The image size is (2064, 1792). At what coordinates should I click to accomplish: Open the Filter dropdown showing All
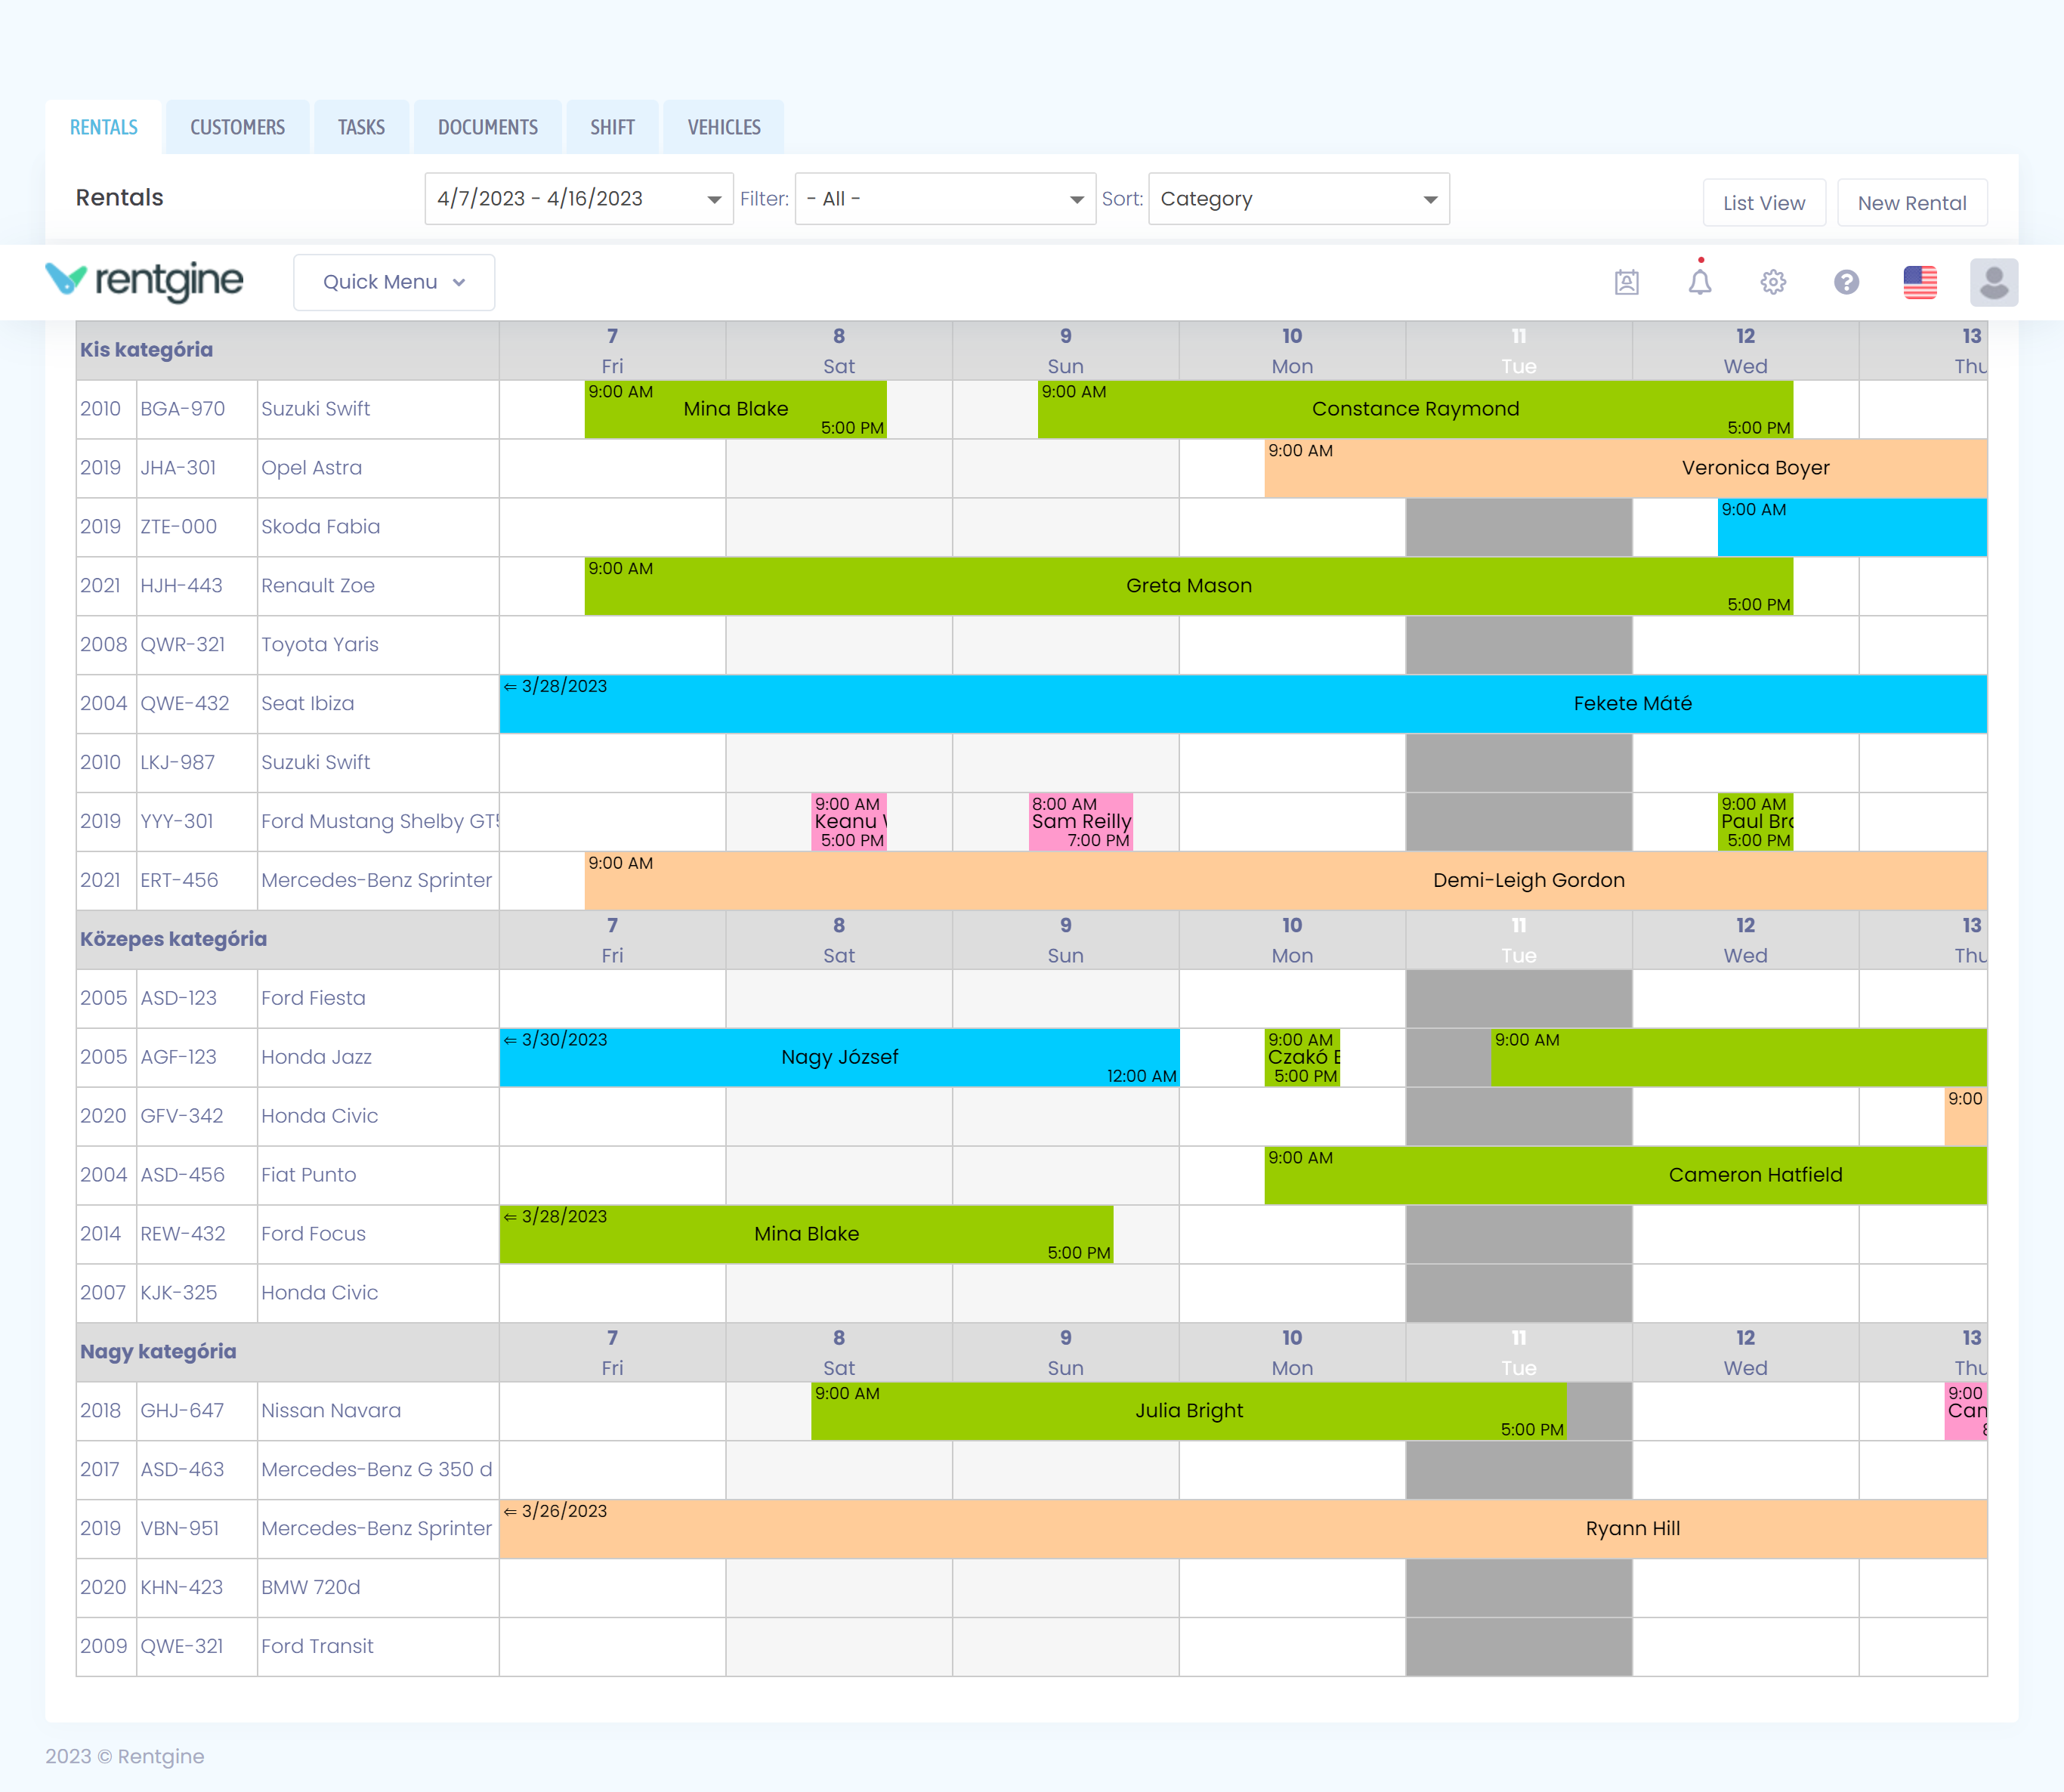click(x=943, y=198)
